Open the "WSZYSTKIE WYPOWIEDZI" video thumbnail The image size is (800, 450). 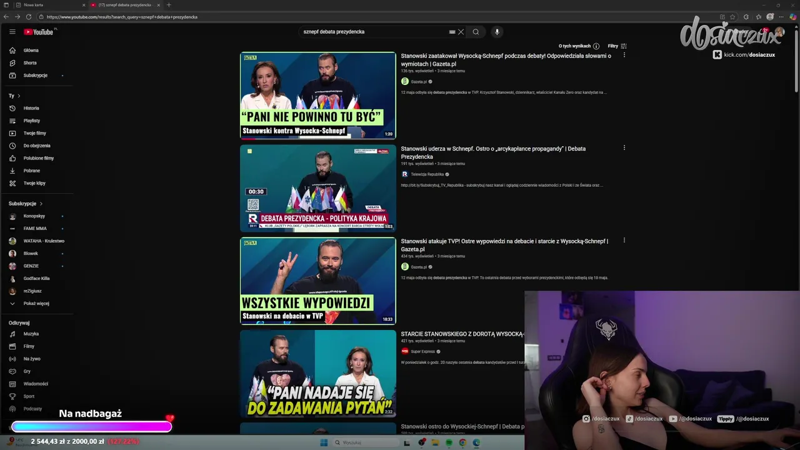pos(318,281)
